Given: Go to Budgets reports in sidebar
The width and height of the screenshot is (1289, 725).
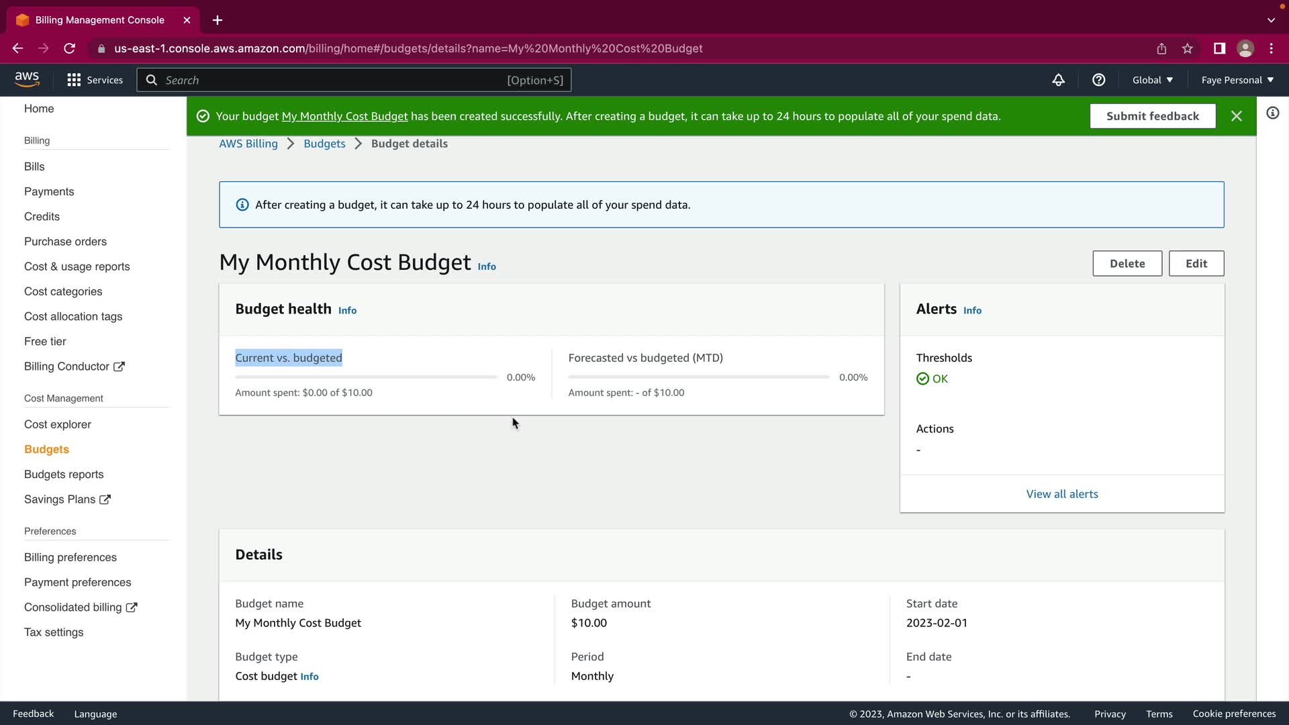Looking at the screenshot, I should 64,474.
